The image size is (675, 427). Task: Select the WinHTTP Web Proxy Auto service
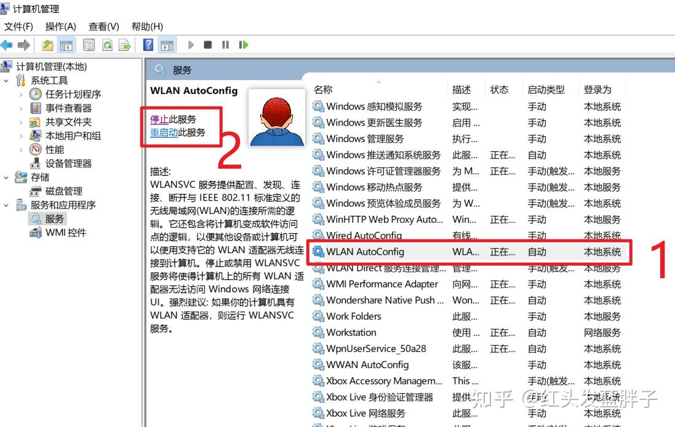pos(469,220)
